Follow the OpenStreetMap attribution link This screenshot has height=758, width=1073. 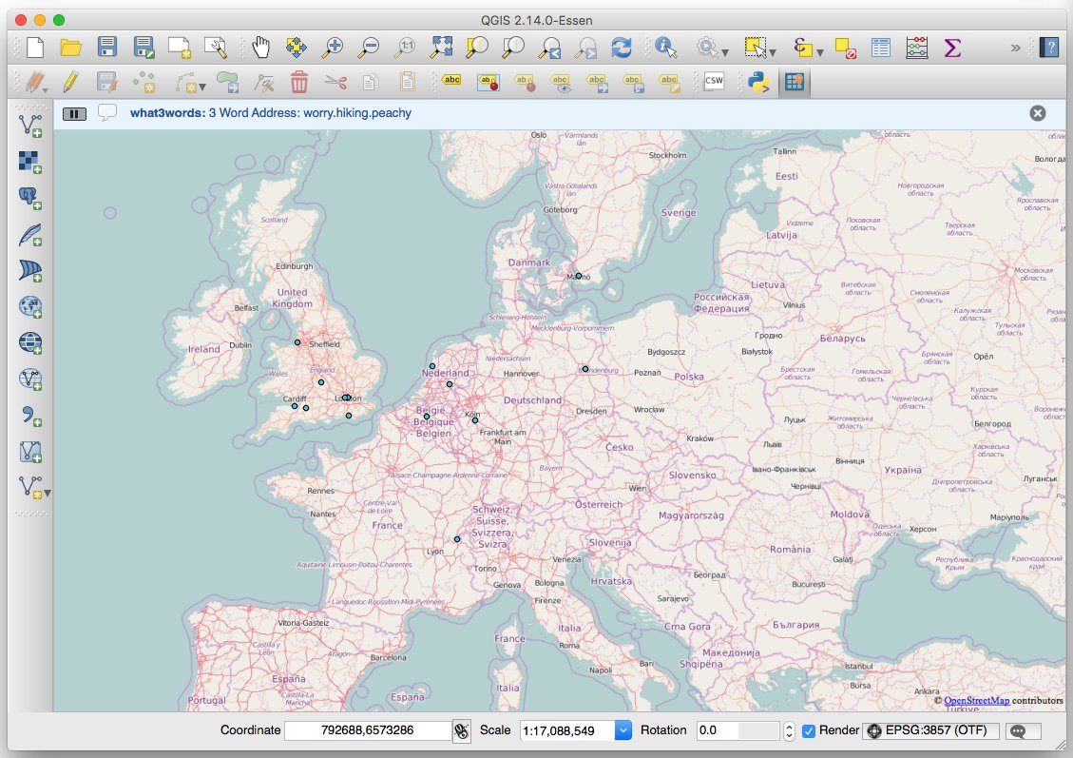tap(976, 701)
